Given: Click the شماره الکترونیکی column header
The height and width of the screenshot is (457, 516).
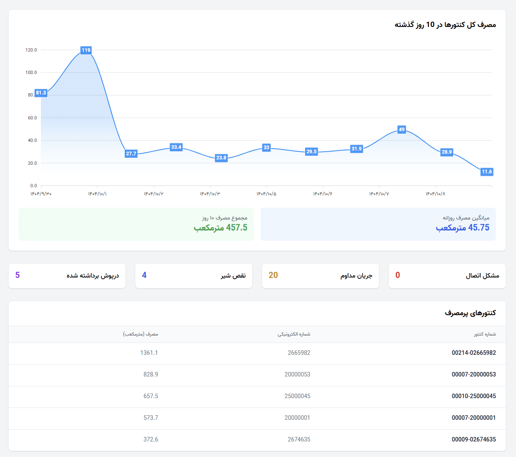Looking at the screenshot, I should 294,334.
